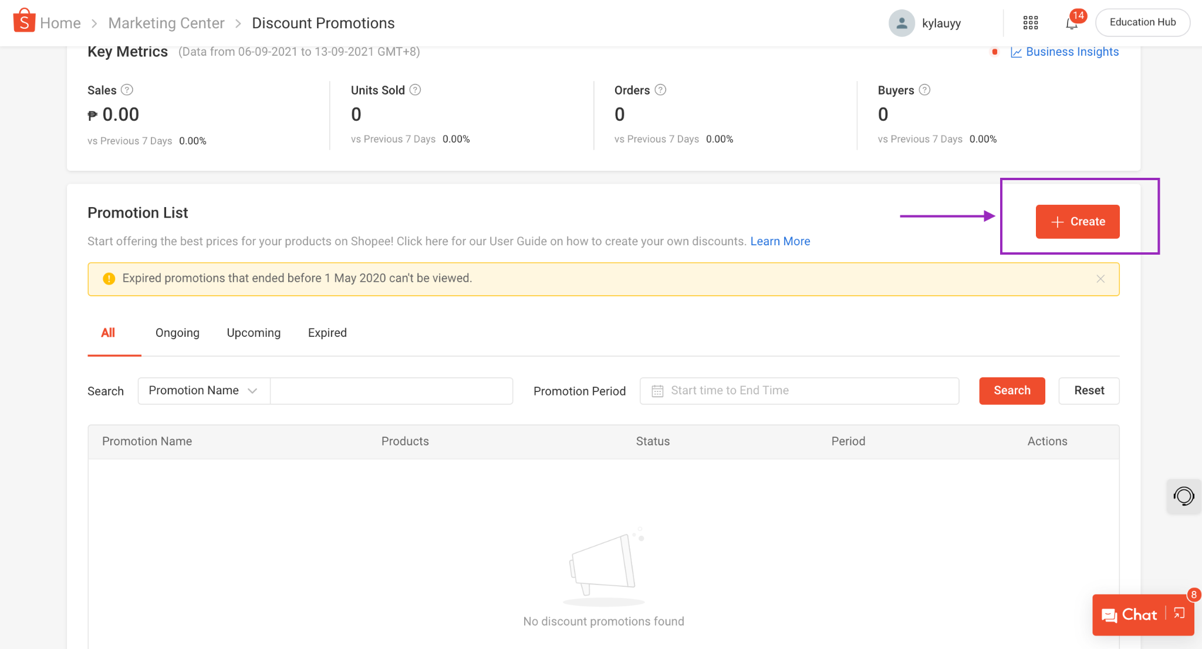Click the Promotion Name column header
The height and width of the screenshot is (649, 1202).
(147, 441)
